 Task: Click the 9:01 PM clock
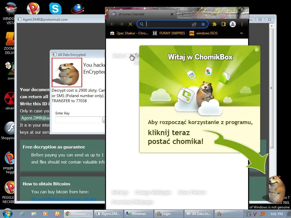pyautogui.click(x=277, y=214)
